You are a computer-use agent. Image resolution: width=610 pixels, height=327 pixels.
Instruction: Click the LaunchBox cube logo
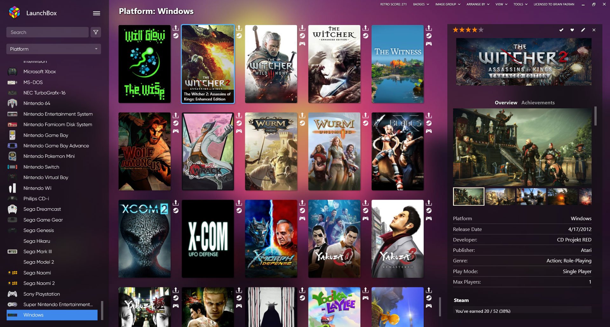14,13
